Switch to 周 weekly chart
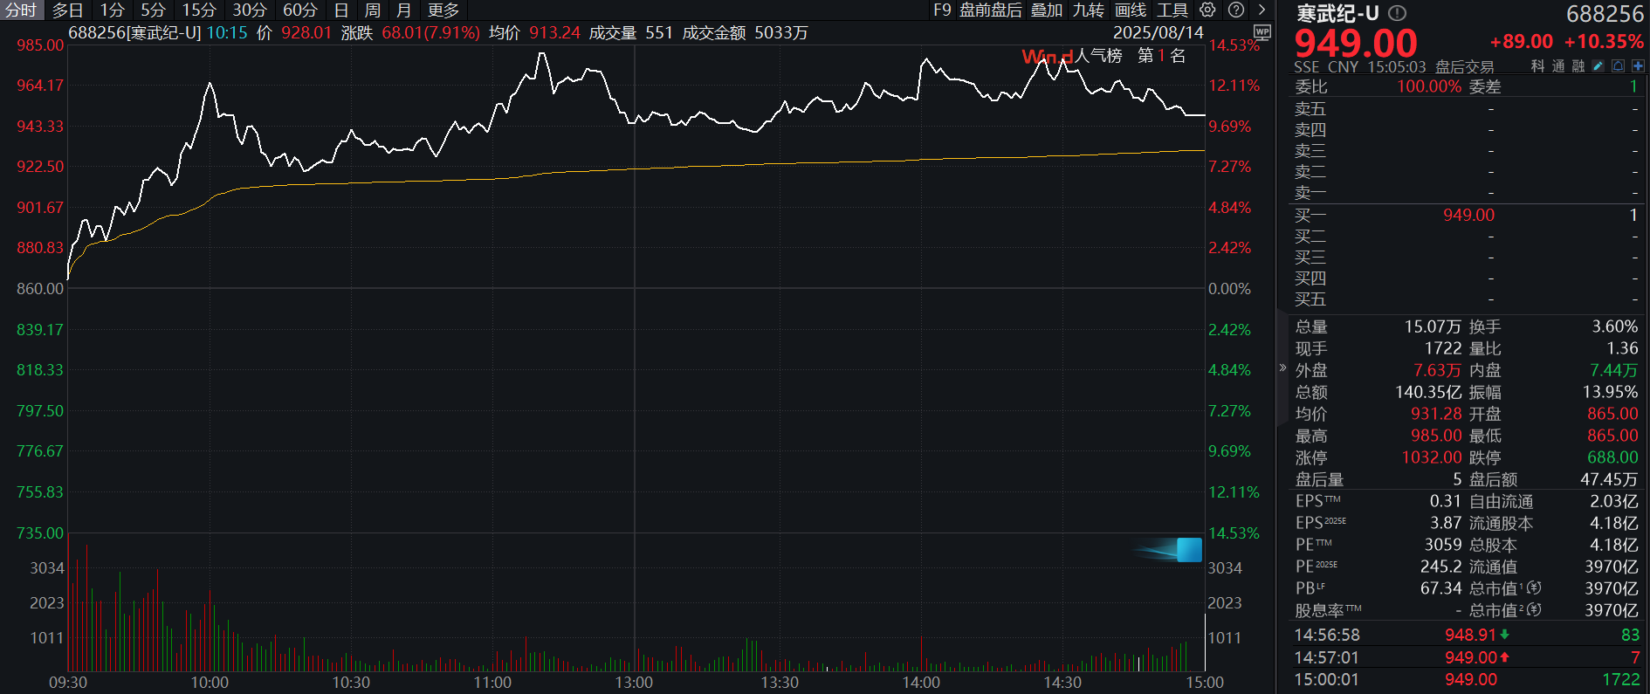The height and width of the screenshot is (694, 1650). click(x=373, y=10)
